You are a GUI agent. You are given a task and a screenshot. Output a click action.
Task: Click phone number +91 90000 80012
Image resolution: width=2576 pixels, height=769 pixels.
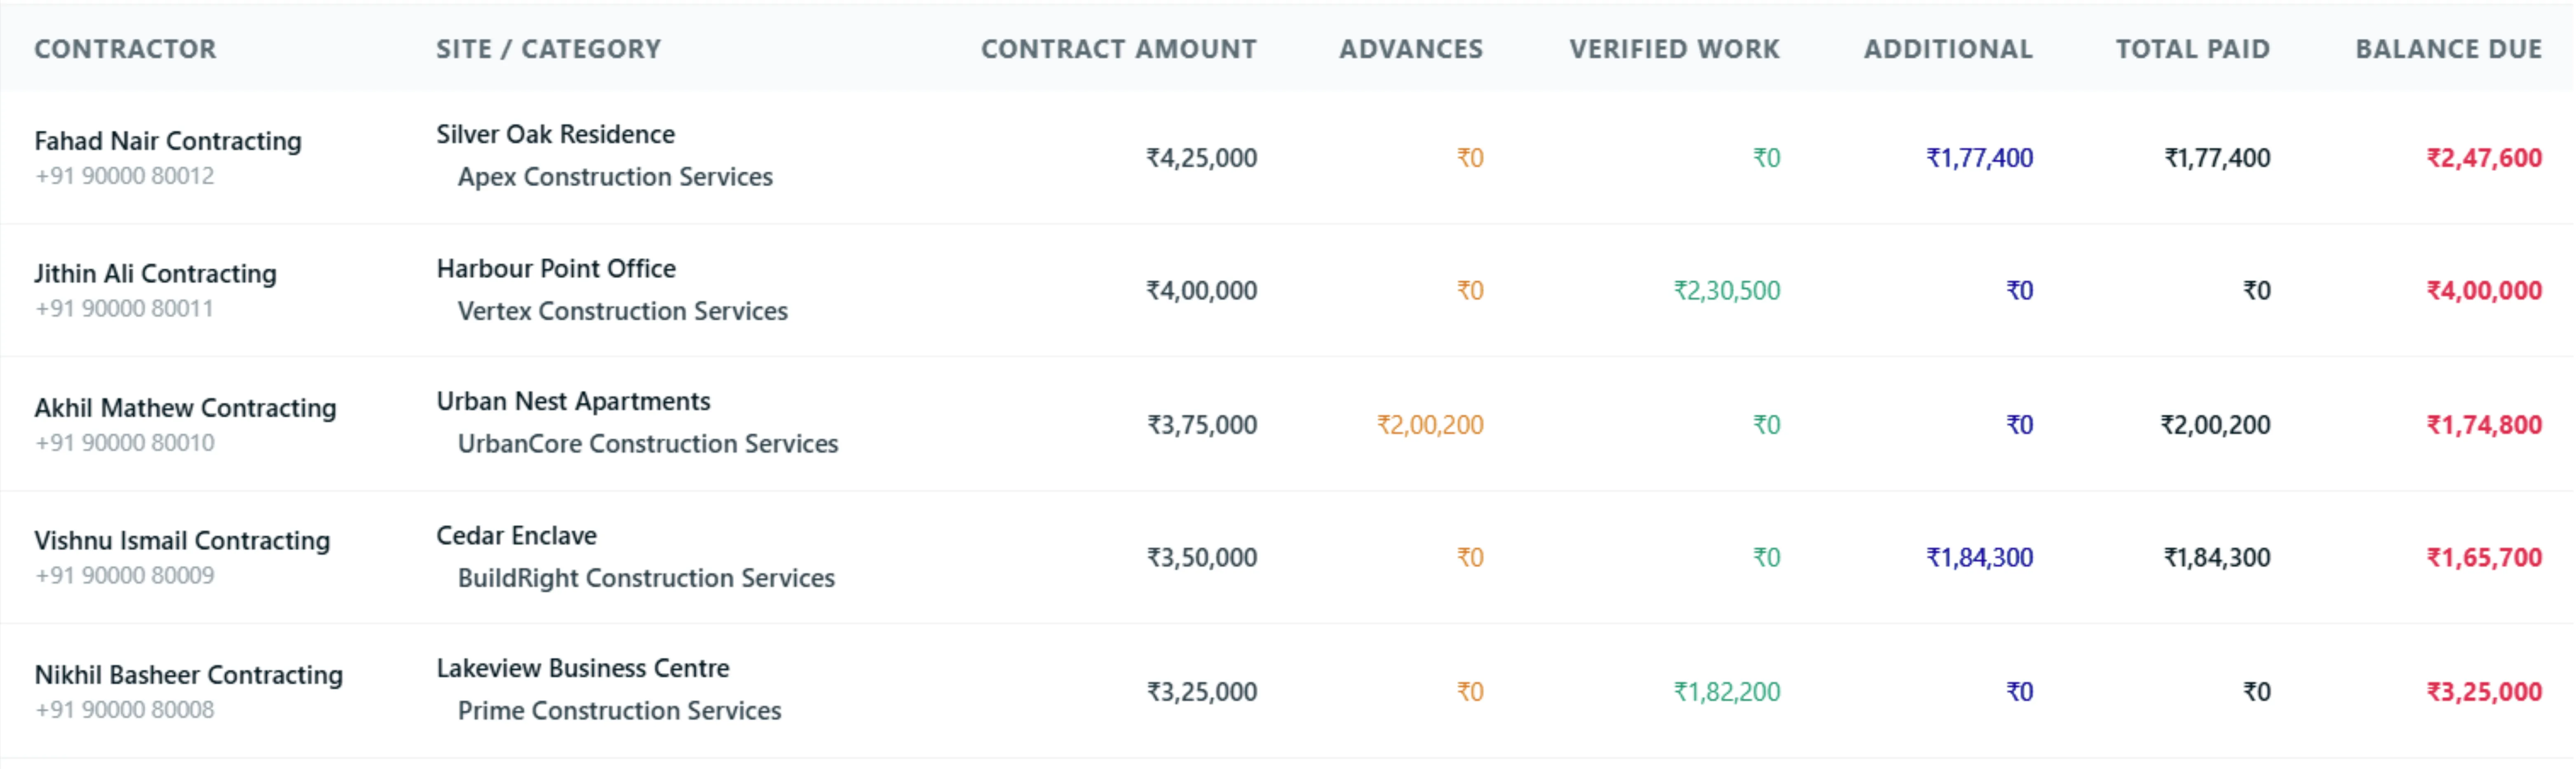[124, 176]
